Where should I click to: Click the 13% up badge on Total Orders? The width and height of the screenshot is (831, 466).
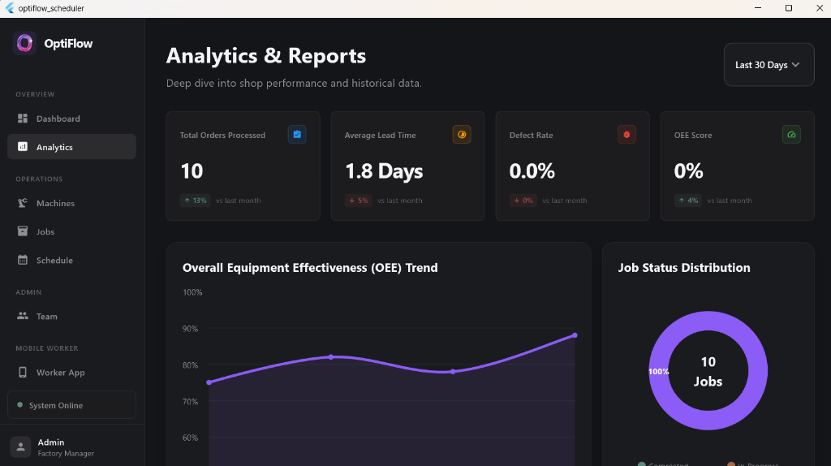(195, 201)
